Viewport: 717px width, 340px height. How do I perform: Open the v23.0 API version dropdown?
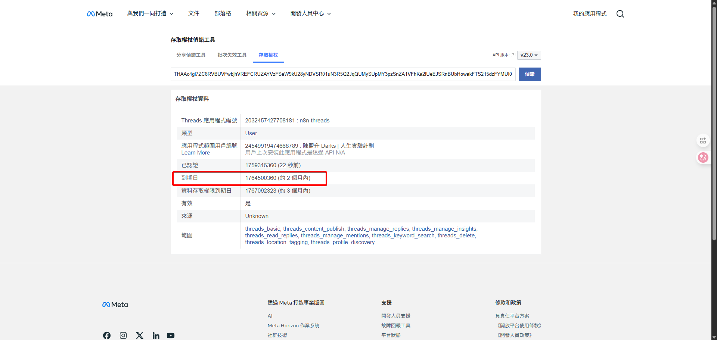(528, 55)
